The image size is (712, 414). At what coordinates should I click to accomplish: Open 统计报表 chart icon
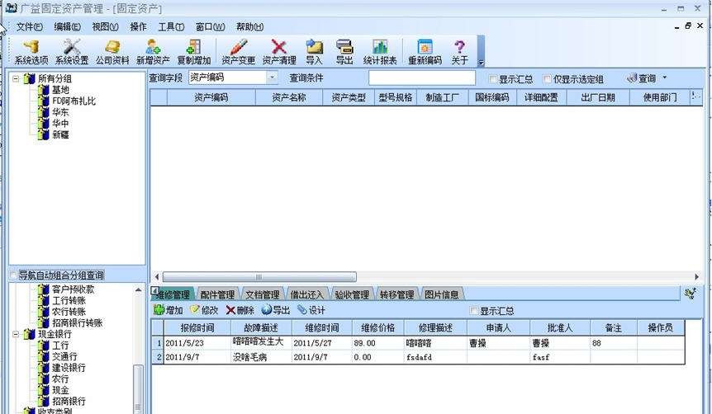[x=380, y=52]
